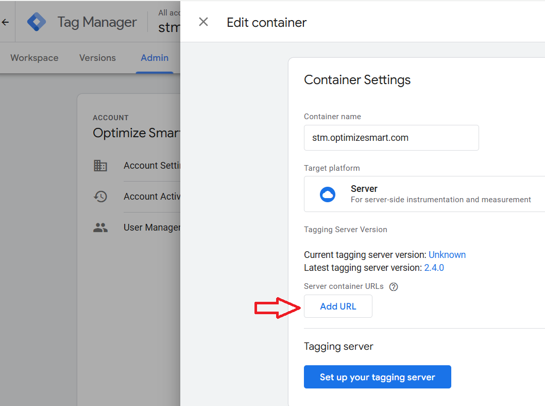Viewport: 545px width, 406px height.
Task: Open the 2.4.0 latest version link
Action: click(434, 268)
